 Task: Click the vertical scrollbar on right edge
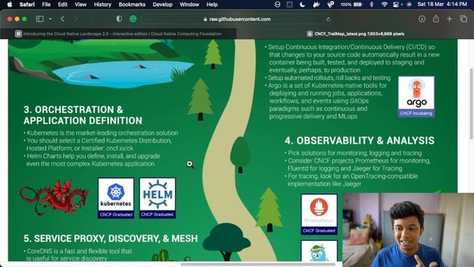(471, 104)
